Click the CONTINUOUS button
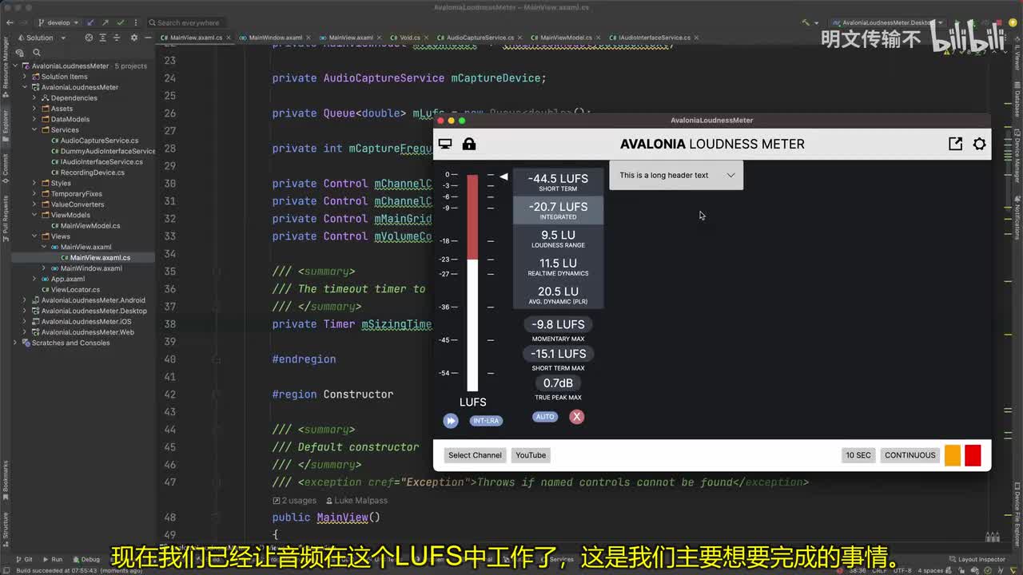The height and width of the screenshot is (575, 1023). (910, 455)
